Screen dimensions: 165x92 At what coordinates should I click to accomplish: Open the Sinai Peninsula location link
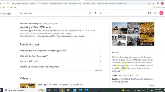point(137,79)
